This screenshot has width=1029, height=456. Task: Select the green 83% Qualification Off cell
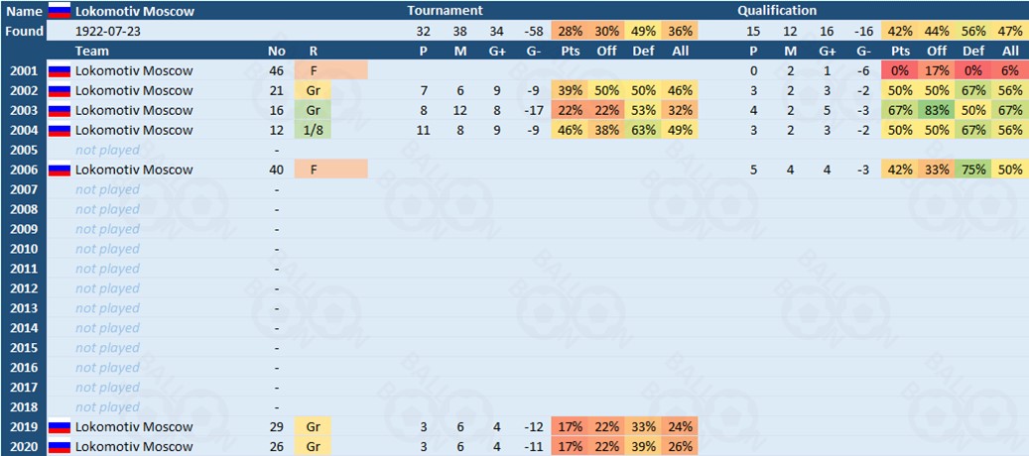(938, 110)
